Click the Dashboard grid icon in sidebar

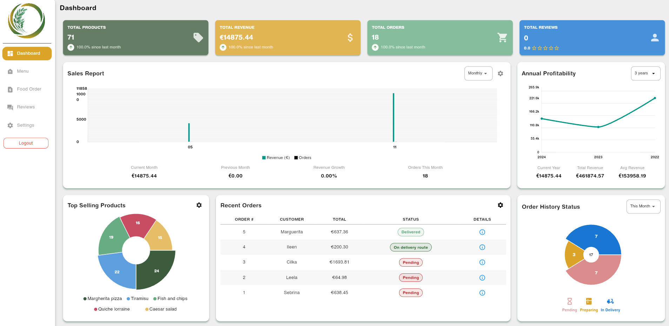pos(10,53)
